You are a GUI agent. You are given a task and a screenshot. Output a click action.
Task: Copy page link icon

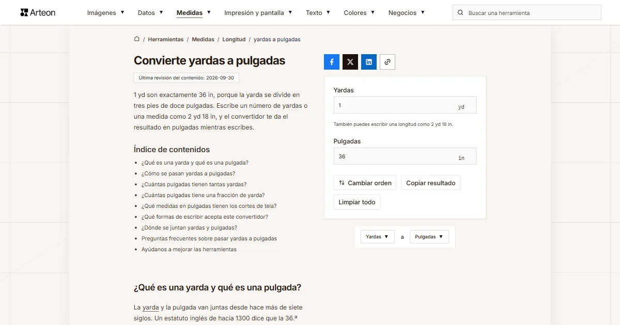(388, 62)
